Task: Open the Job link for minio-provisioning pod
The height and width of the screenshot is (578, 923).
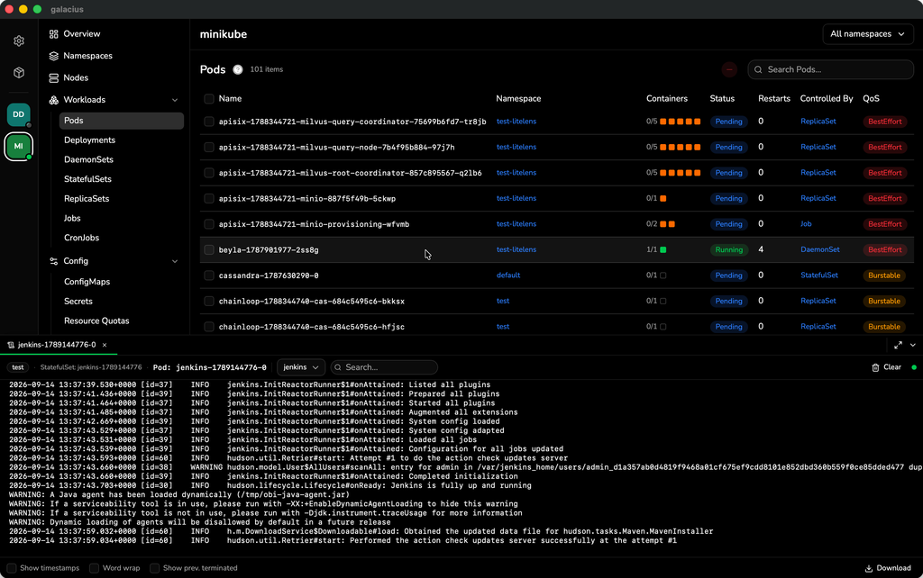Action: (806, 224)
